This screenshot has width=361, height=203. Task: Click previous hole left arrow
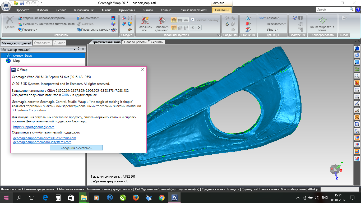click(x=193, y=27)
